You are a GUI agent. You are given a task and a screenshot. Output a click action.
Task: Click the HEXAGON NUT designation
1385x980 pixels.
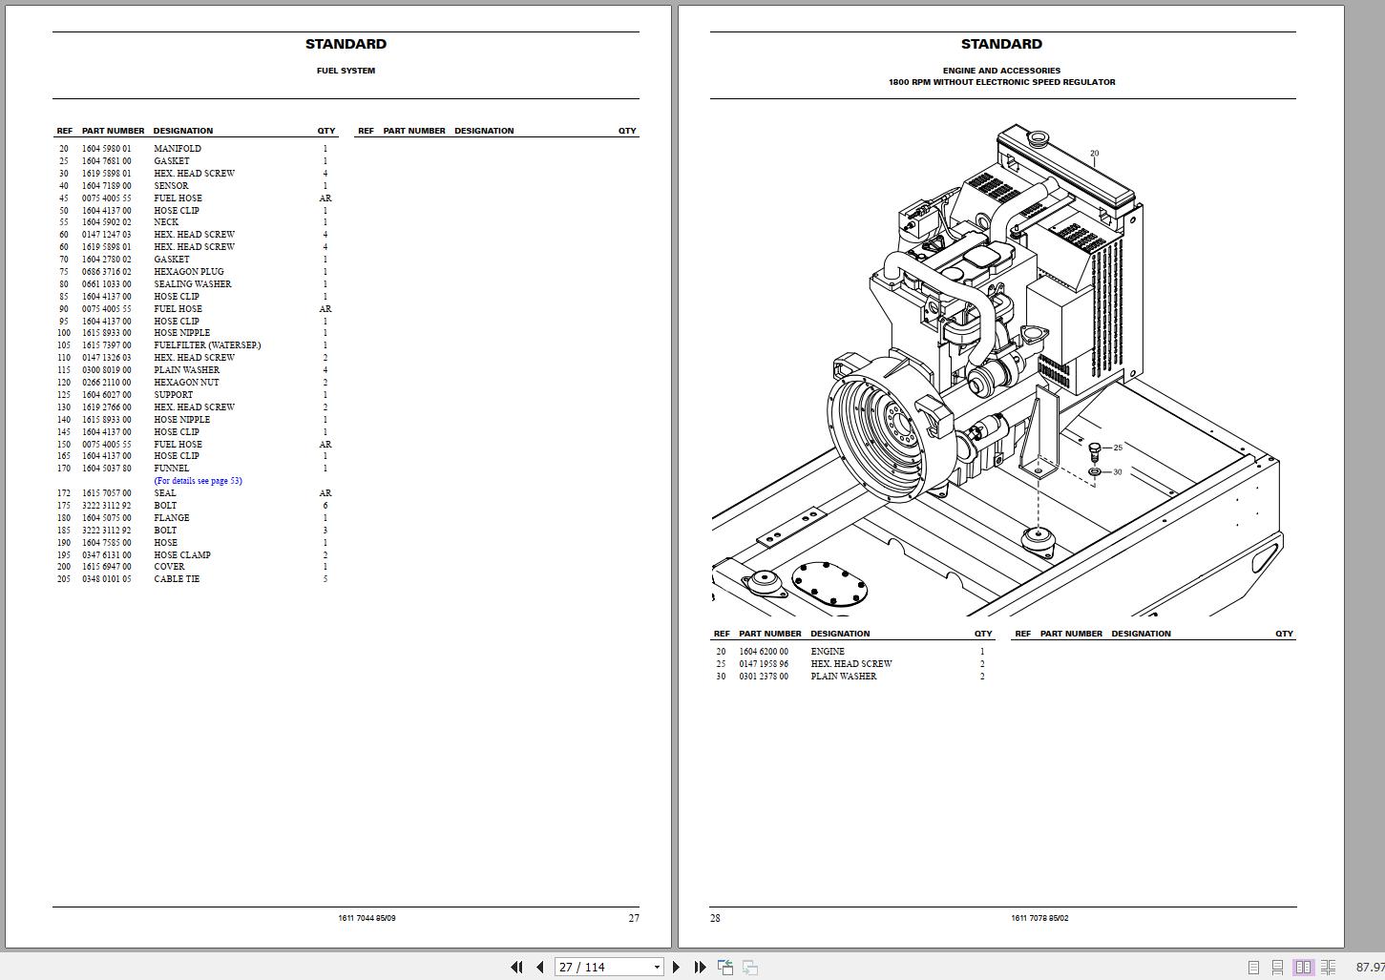pyautogui.click(x=186, y=383)
